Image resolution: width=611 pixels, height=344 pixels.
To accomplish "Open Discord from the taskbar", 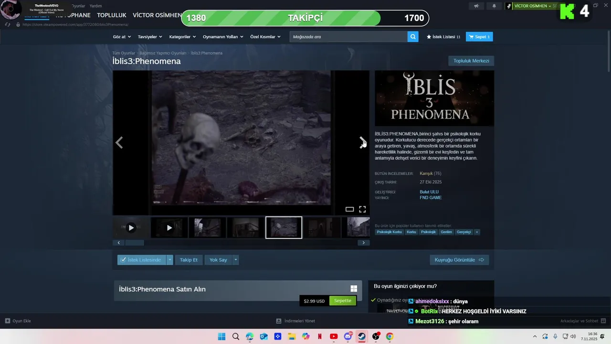I will point(348,336).
